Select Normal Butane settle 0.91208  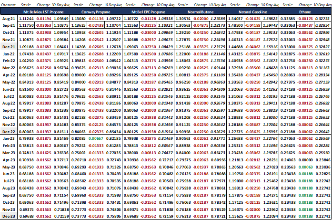(183, 117)
